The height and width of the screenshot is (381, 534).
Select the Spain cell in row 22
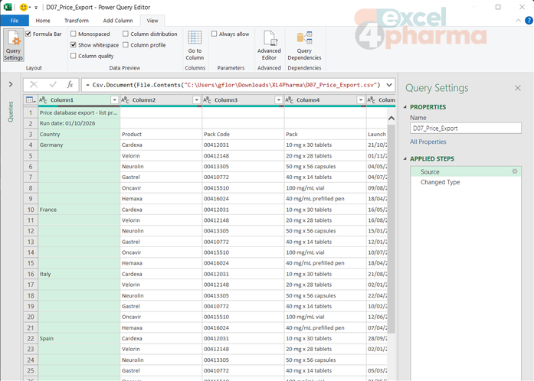pos(79,338)
